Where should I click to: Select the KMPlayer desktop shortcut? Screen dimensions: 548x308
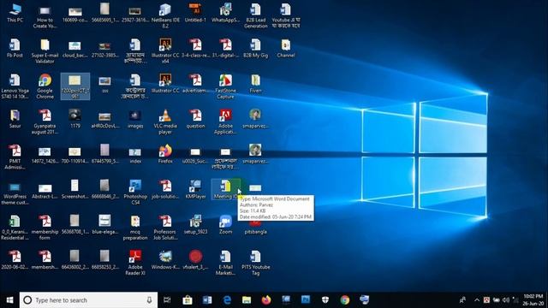click(x=195, y=189)
